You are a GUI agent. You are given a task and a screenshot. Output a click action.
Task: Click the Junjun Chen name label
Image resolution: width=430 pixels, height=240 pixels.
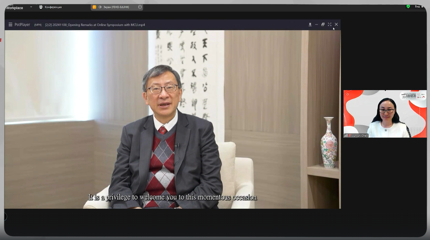[x=360, y=136]
